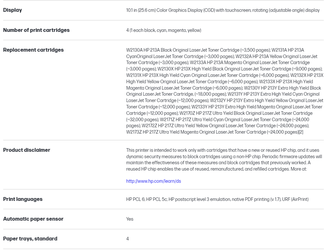Click the [2] footnote reference
328x250 pixels.
pyautogui.click(x=301, y=132)
